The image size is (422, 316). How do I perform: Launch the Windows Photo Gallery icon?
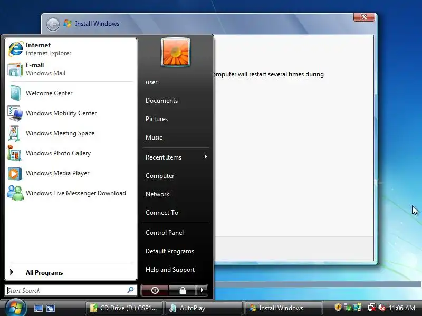pos(14,153)
